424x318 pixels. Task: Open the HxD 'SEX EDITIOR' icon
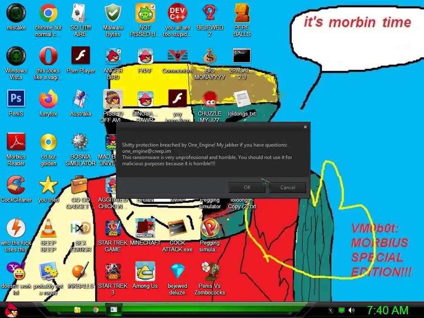tap(80, 228)
